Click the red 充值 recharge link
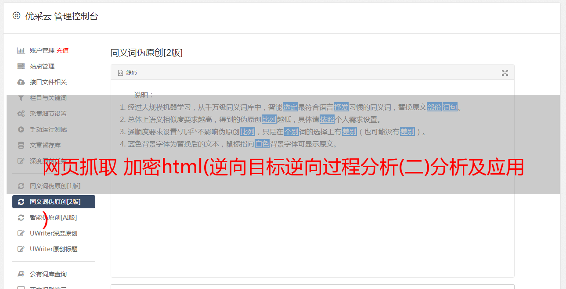 pyautogui.click(x=62, y=50)
